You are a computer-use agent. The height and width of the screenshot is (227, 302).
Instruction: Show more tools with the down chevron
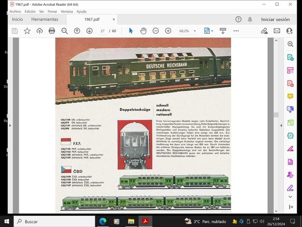click(x=290, y=197)
